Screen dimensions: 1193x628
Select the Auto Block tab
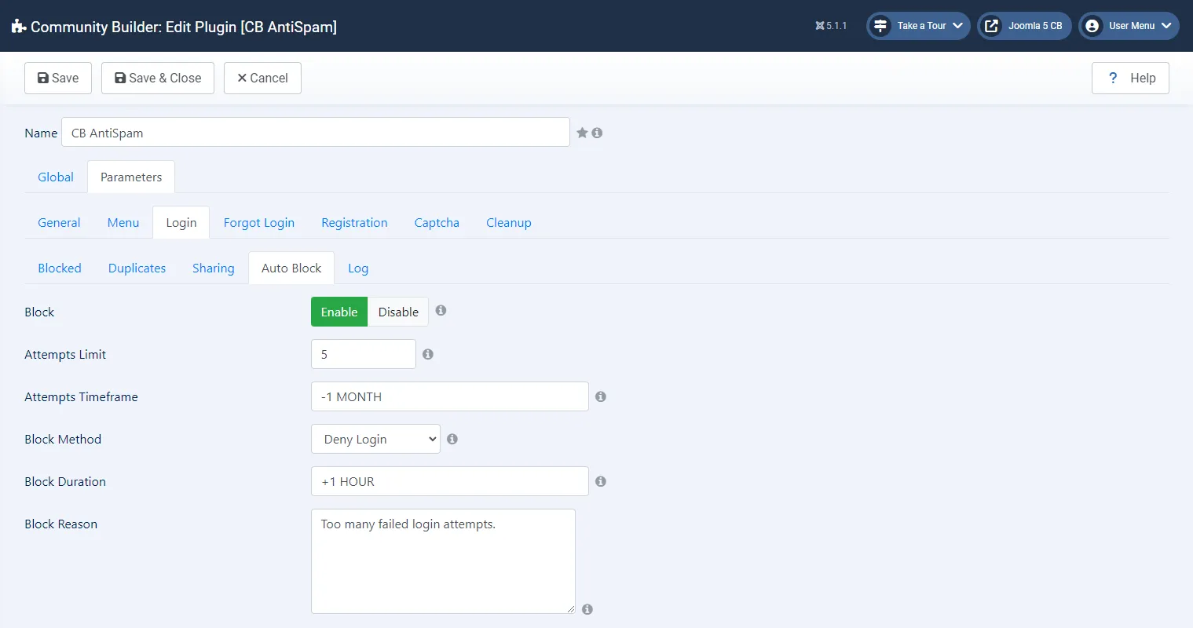click(291, 268)
